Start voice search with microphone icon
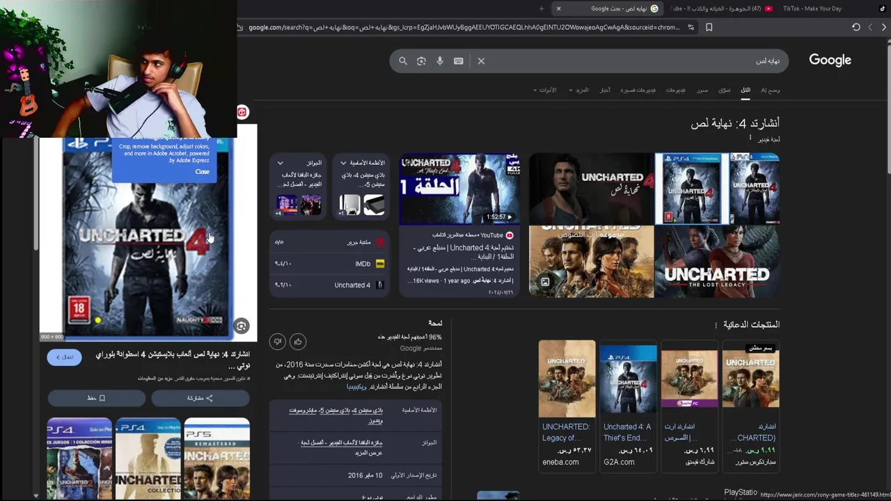This screenshot has width=891, height=501. pos(440,61)
